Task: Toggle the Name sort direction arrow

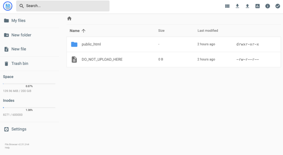Action: tap(83, 31)
